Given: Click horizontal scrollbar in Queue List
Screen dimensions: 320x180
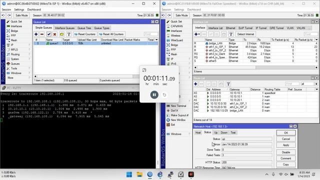Looking at the screenshot, I should coord(87,76).
